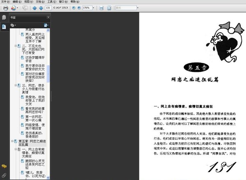Open the 文件 (File) menu
Screen dimensions: 246x180
(5, 2)
